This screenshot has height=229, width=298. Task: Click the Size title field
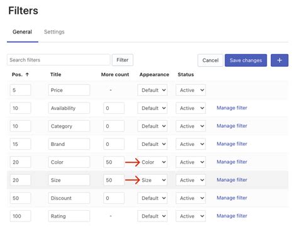pyautogui.click(x=69, y=180)
